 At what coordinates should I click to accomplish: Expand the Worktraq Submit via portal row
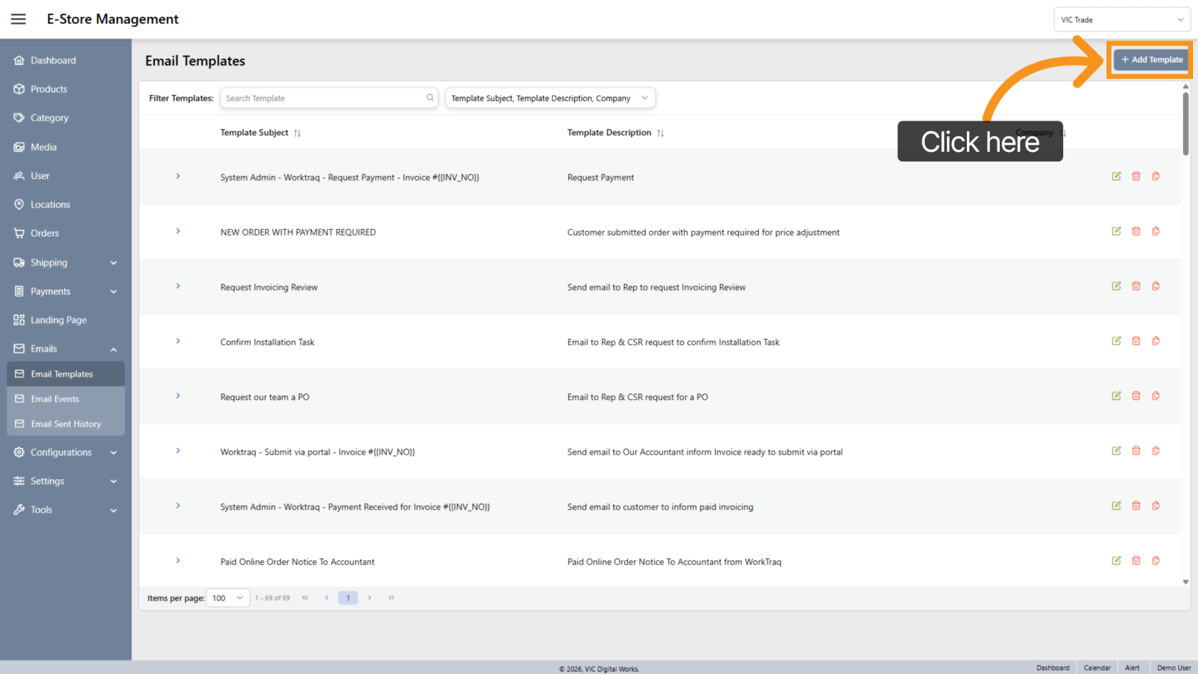178,451
